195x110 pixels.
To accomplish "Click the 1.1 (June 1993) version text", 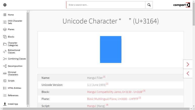I will [96, 85].
